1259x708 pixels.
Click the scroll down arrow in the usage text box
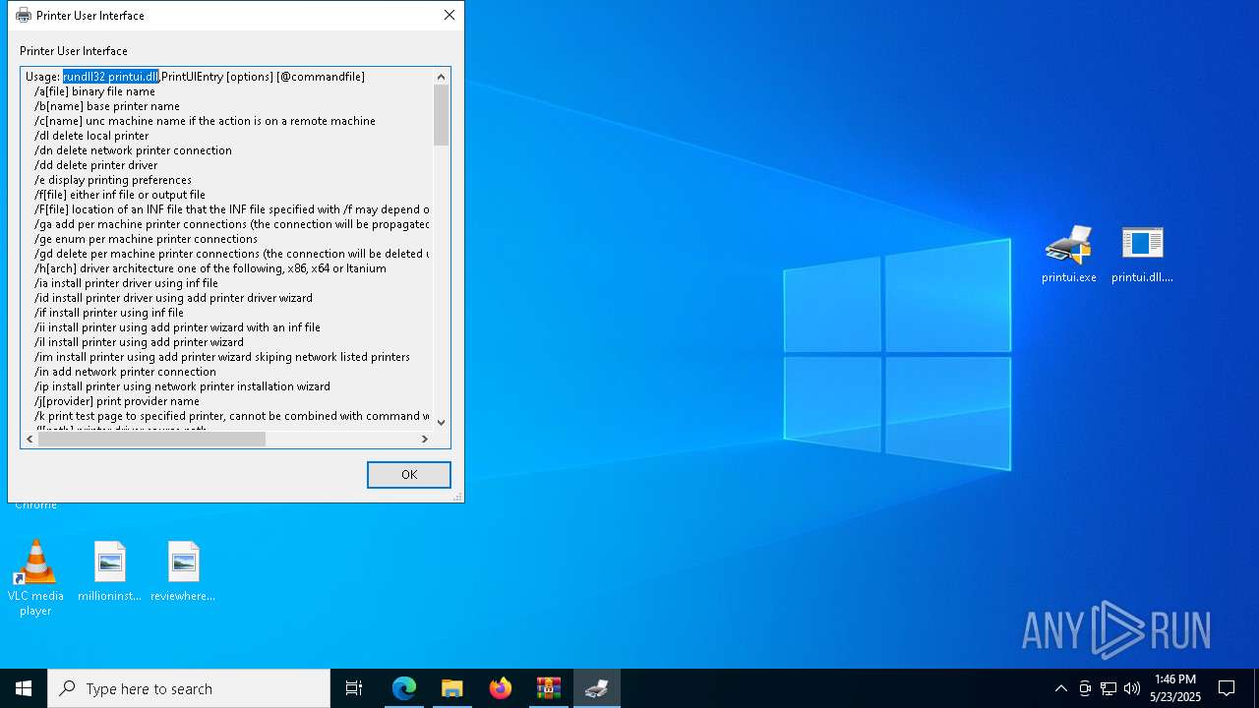(x=441, y=422)
